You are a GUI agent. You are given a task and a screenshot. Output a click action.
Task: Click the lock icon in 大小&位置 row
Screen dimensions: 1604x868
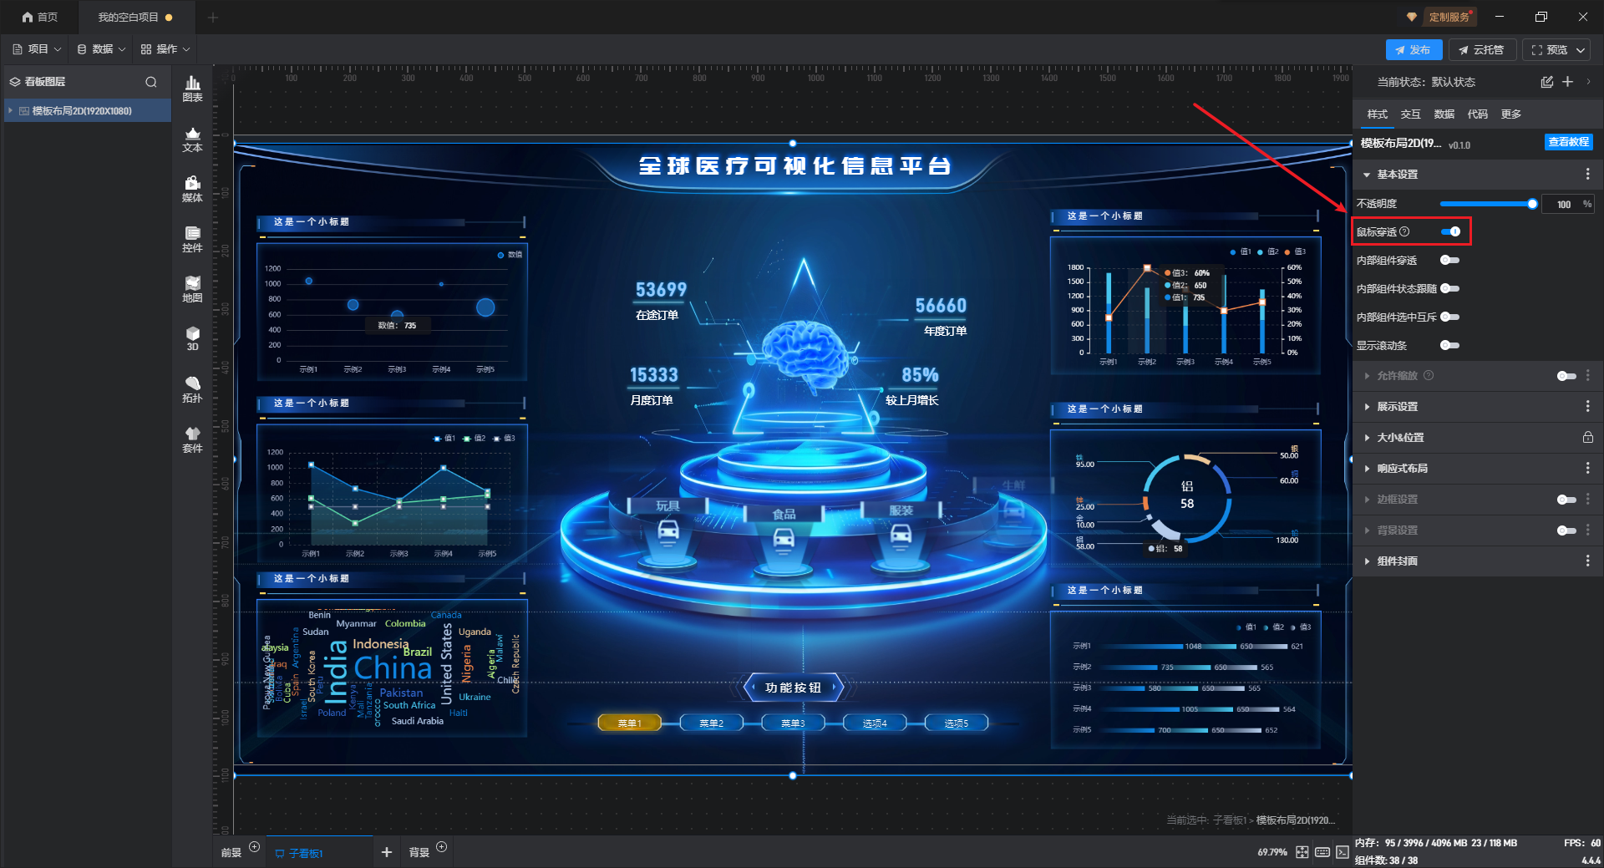coord(1587,437)
